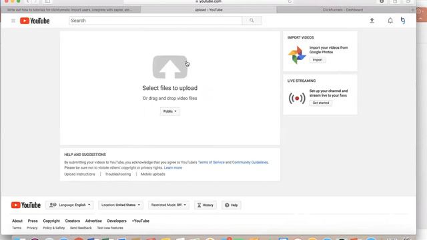Click Policy & Safety in the footer

pos(53,228)
